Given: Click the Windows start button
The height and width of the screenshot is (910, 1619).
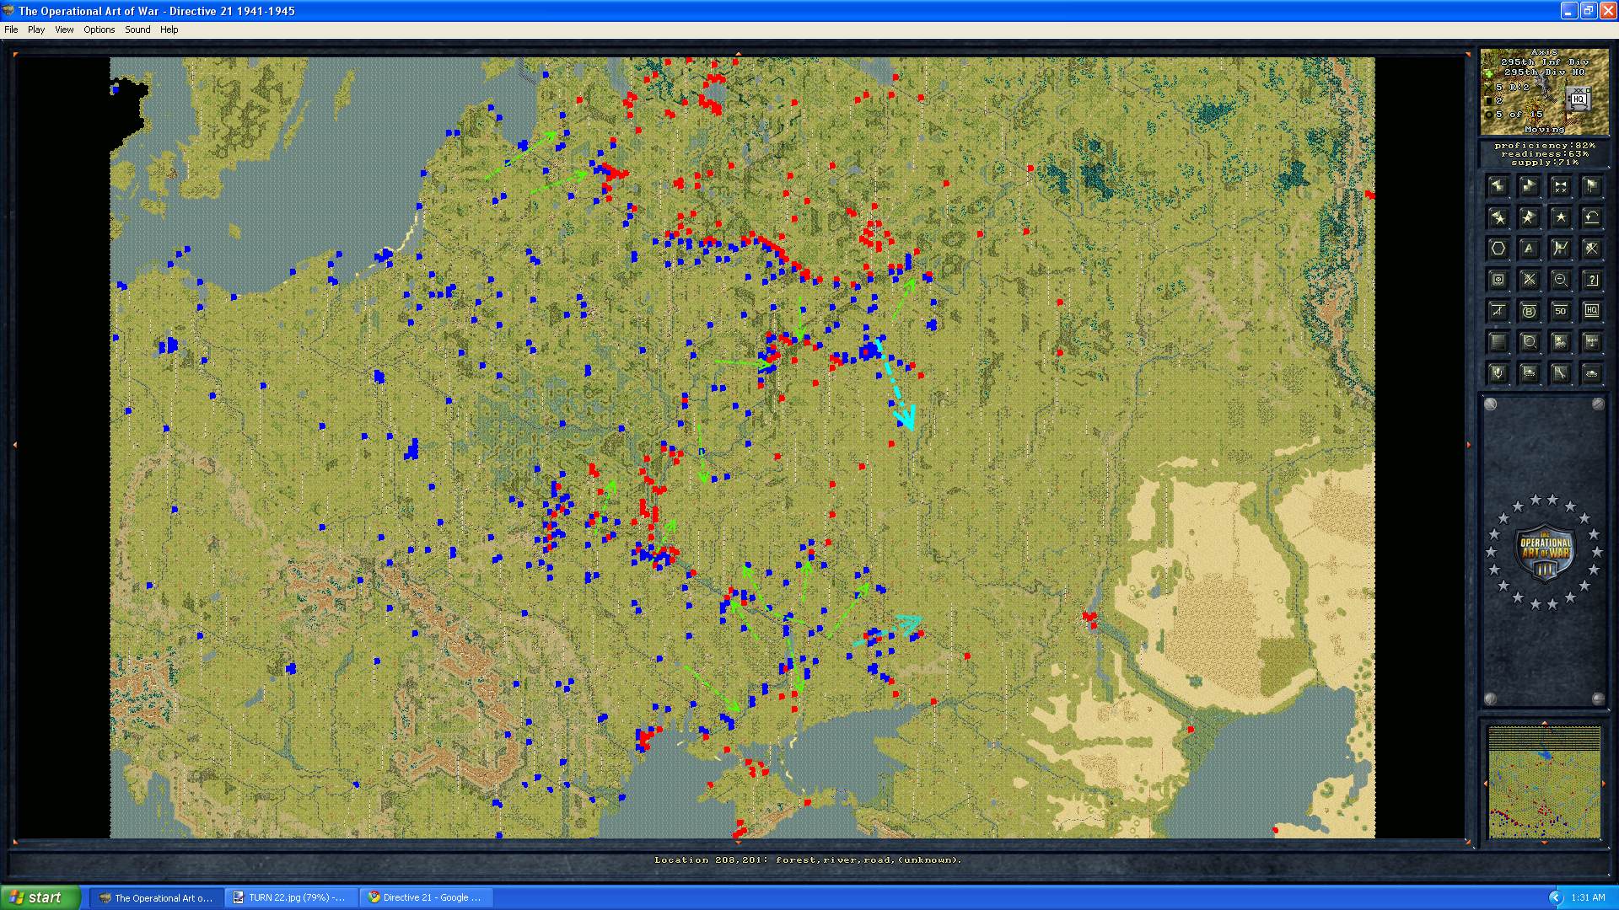Looking at the screenshot, I should click(40, 897).
